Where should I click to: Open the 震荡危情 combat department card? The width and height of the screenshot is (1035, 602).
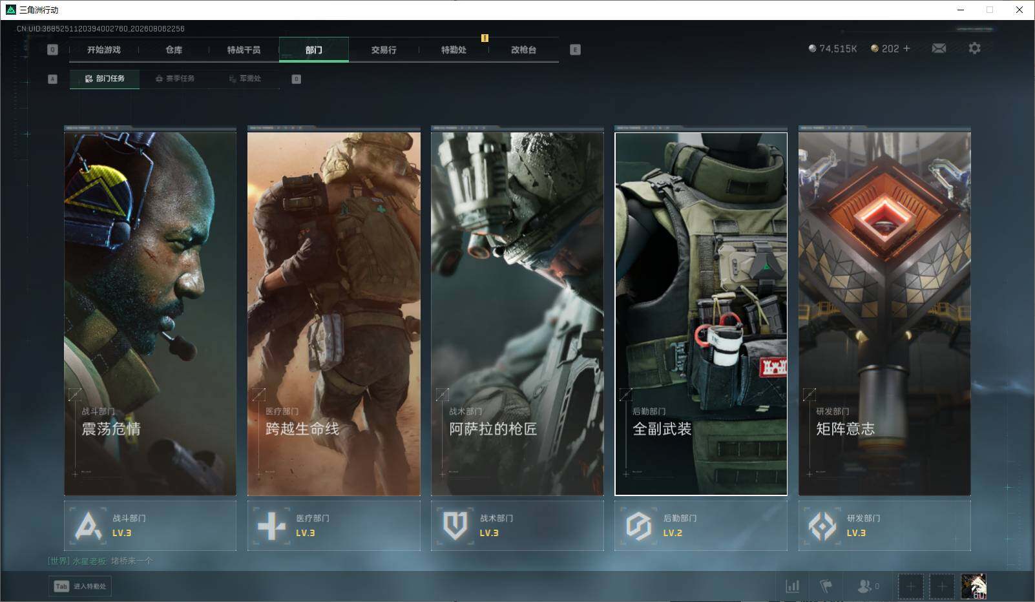[x=150, y=314]
